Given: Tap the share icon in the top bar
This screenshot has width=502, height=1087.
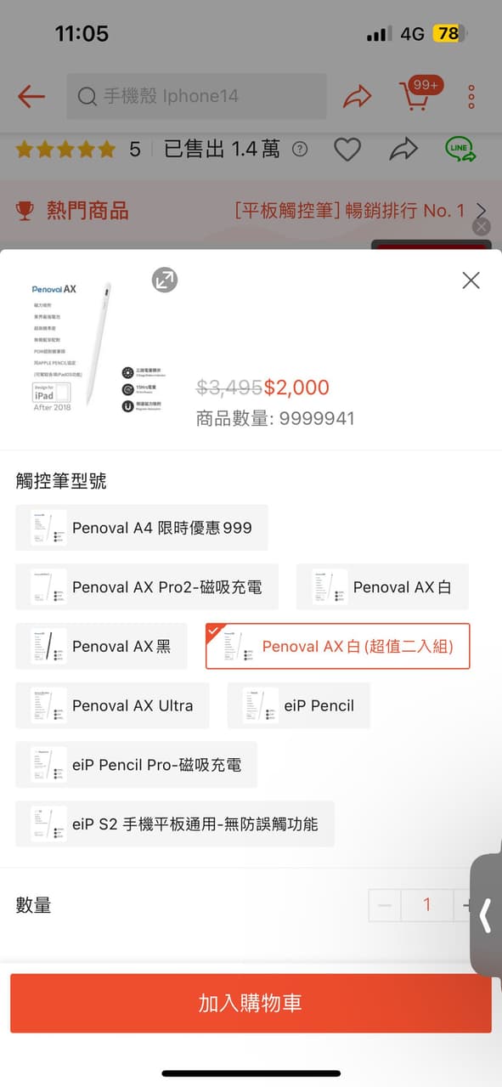Looking at the screenshot, I should (358, 96).
